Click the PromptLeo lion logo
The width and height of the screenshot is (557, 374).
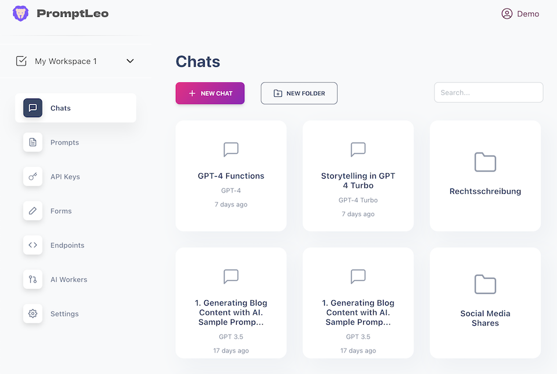(21, 13)
